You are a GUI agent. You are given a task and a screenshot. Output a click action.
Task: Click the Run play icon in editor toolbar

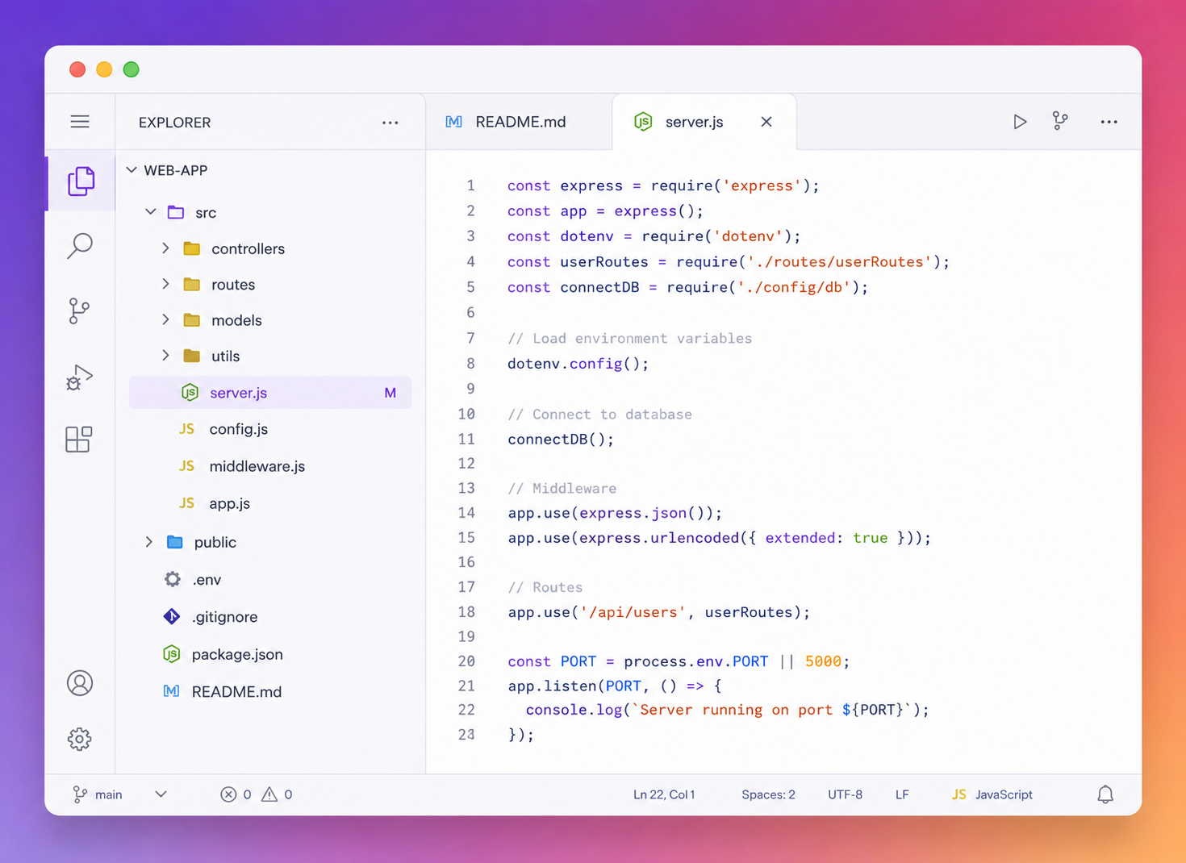tap(1020, 122)
